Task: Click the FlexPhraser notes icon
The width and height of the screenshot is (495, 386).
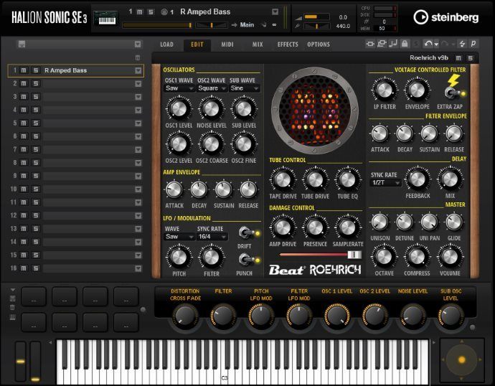Action: coord(393,44)
